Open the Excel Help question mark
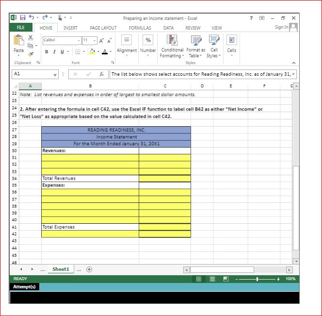 click(x=251, y=18)
